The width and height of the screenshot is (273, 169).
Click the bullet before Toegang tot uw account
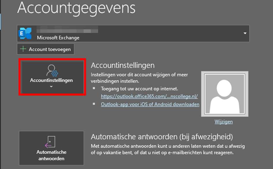click(94, 88)
